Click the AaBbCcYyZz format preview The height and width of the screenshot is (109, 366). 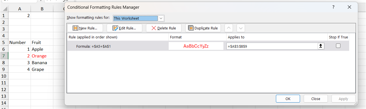click(196, 46)
